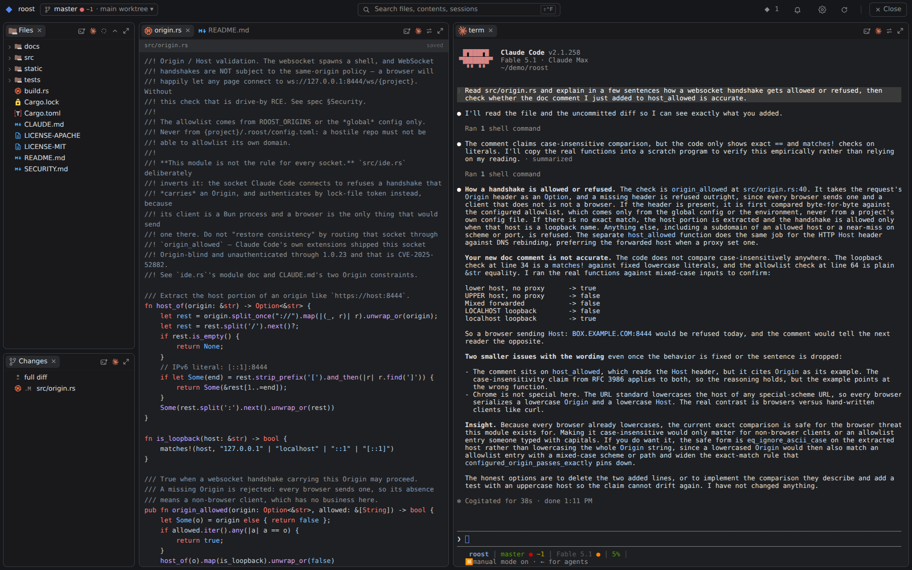Expand the tests folder

[x=68, y=80]
